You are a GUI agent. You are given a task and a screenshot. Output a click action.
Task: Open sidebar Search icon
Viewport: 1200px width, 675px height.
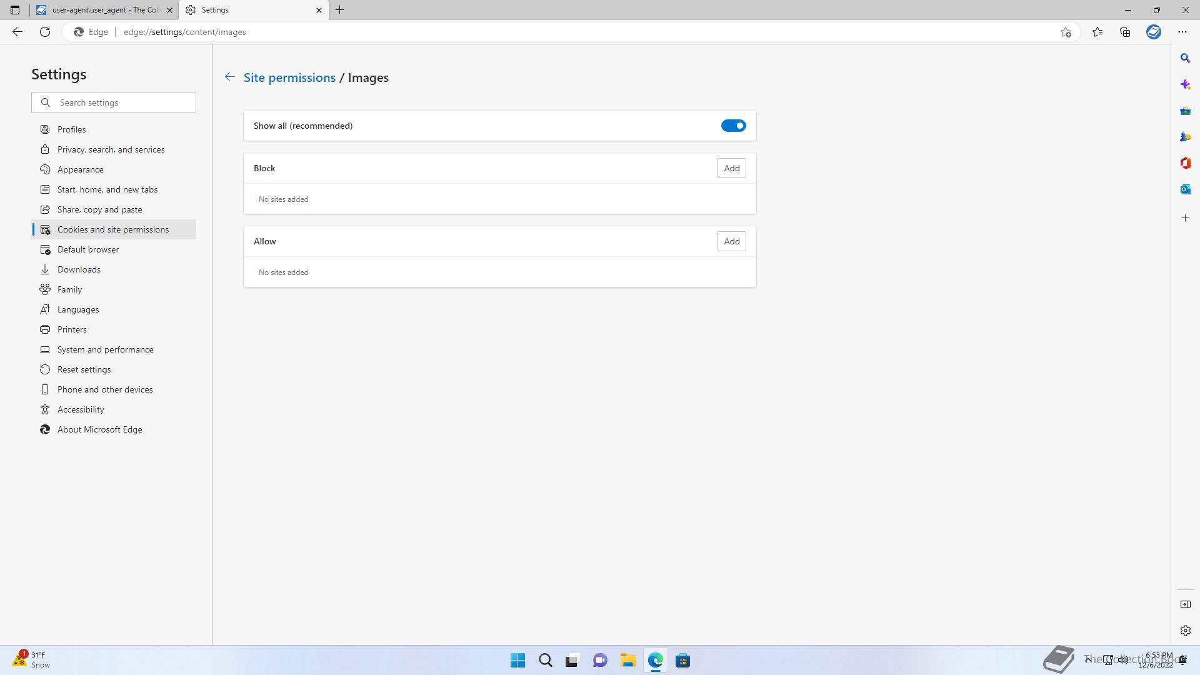[1185, 58]
